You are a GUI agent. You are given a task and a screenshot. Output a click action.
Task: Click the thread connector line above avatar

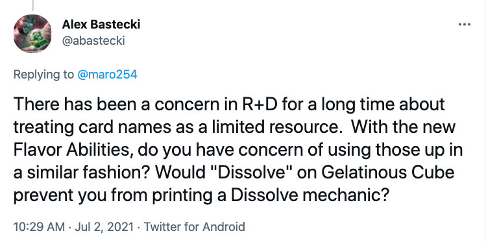coord(32,5)
